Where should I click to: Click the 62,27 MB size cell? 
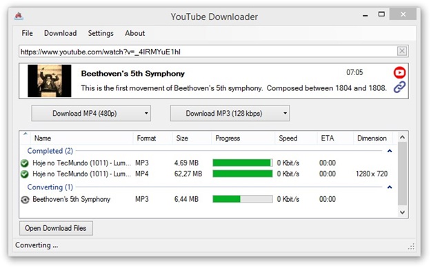click(188, 174)
